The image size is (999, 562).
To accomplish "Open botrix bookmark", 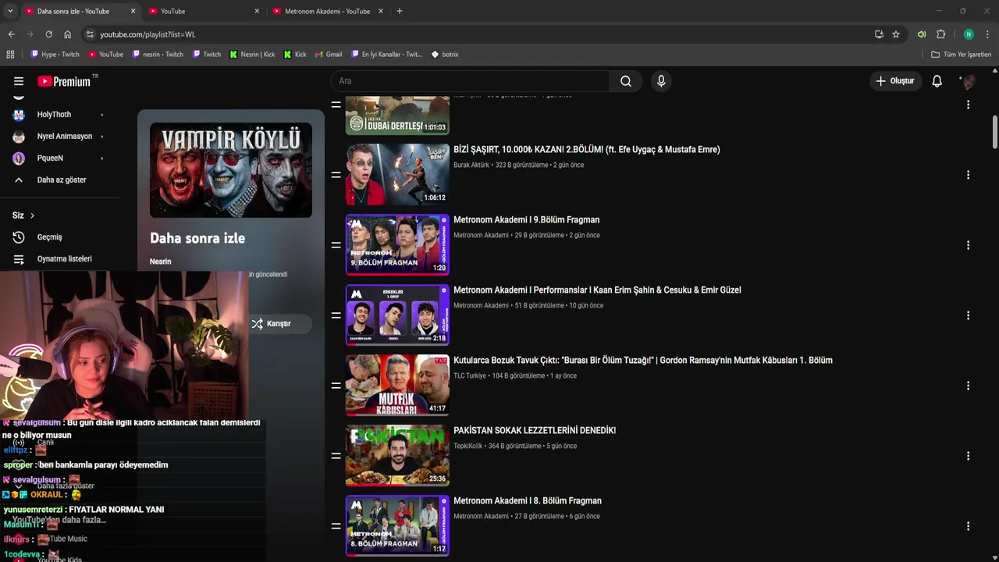I will [x=445, y=55].
